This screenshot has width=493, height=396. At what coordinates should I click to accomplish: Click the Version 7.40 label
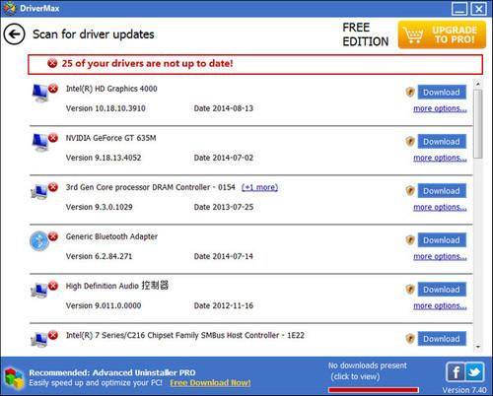464,390
